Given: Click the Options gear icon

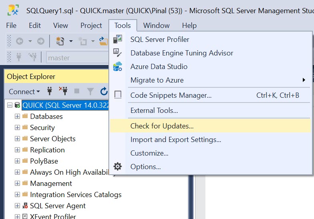Looking at the screenshot, I should [x=118, y=166].
